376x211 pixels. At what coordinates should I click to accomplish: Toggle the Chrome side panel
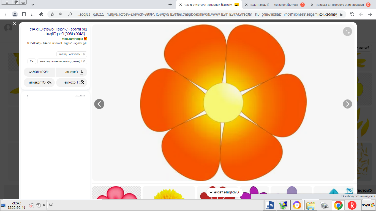pyautogui.click(x=24, y=14)
